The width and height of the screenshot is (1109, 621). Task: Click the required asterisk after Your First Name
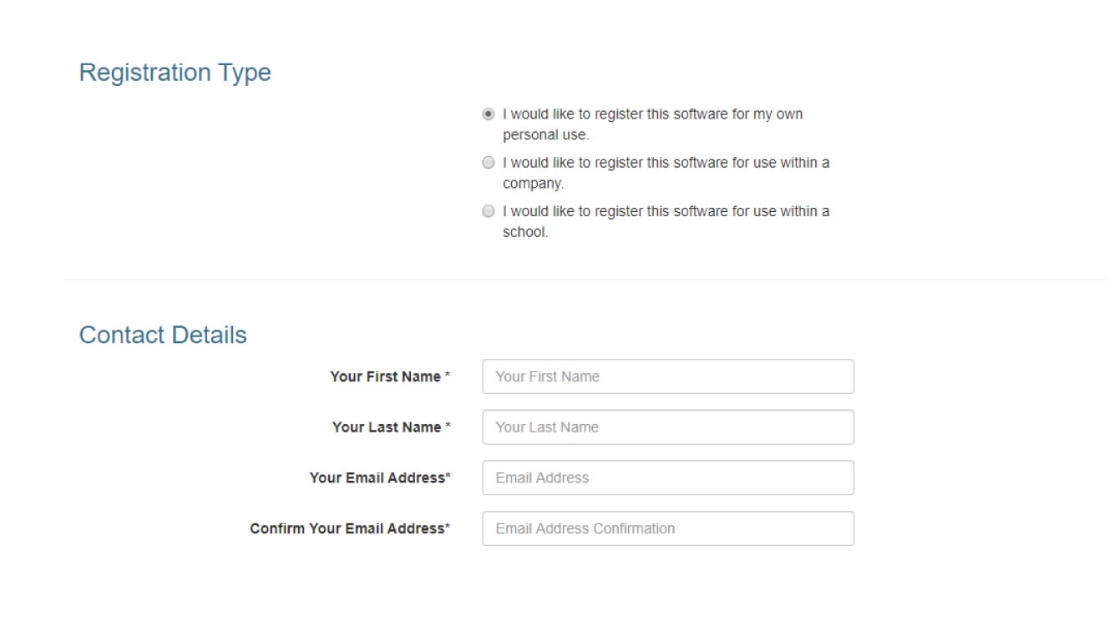click(448, 376)
